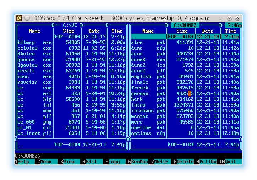The width and height of the screenshot is (257, 180).
Task: Click the round window menu button in title bar
Action: [x=27, y=18]
